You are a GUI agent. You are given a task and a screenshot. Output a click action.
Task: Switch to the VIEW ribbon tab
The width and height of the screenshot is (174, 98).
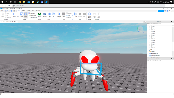coord(33,11)
